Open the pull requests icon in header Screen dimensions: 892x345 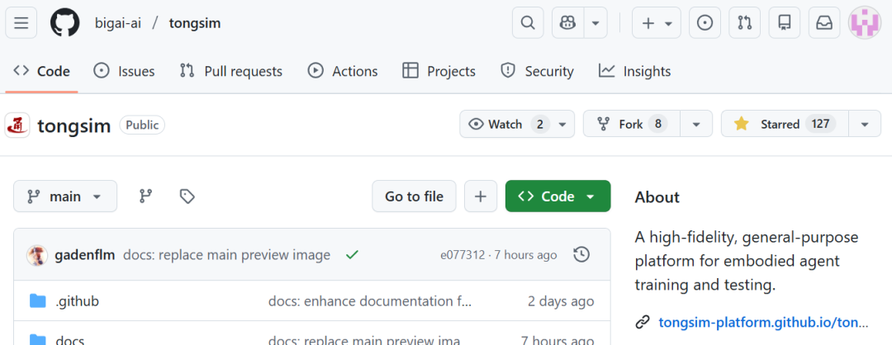coord(744,23)
